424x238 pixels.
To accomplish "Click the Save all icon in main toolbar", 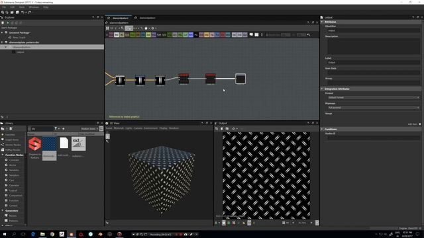I will (17, 12).
